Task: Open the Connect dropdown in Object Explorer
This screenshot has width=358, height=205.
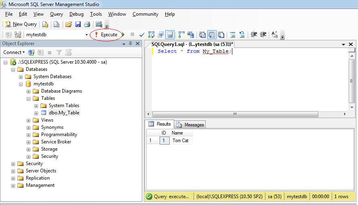Action: click(x=14, y=52)
